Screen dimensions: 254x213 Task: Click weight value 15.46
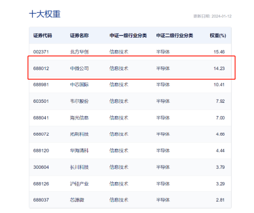pos(219,52)
